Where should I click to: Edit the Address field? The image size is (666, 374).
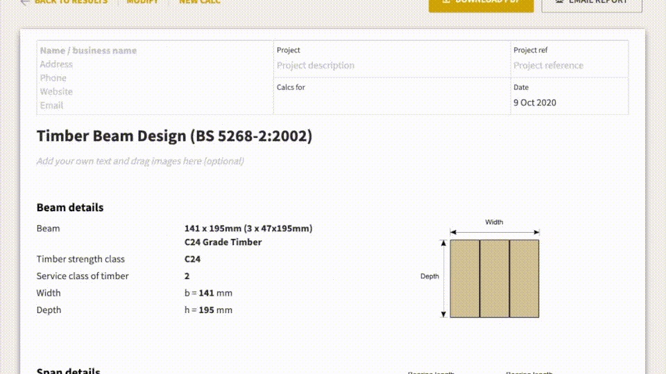pos(56,64)
